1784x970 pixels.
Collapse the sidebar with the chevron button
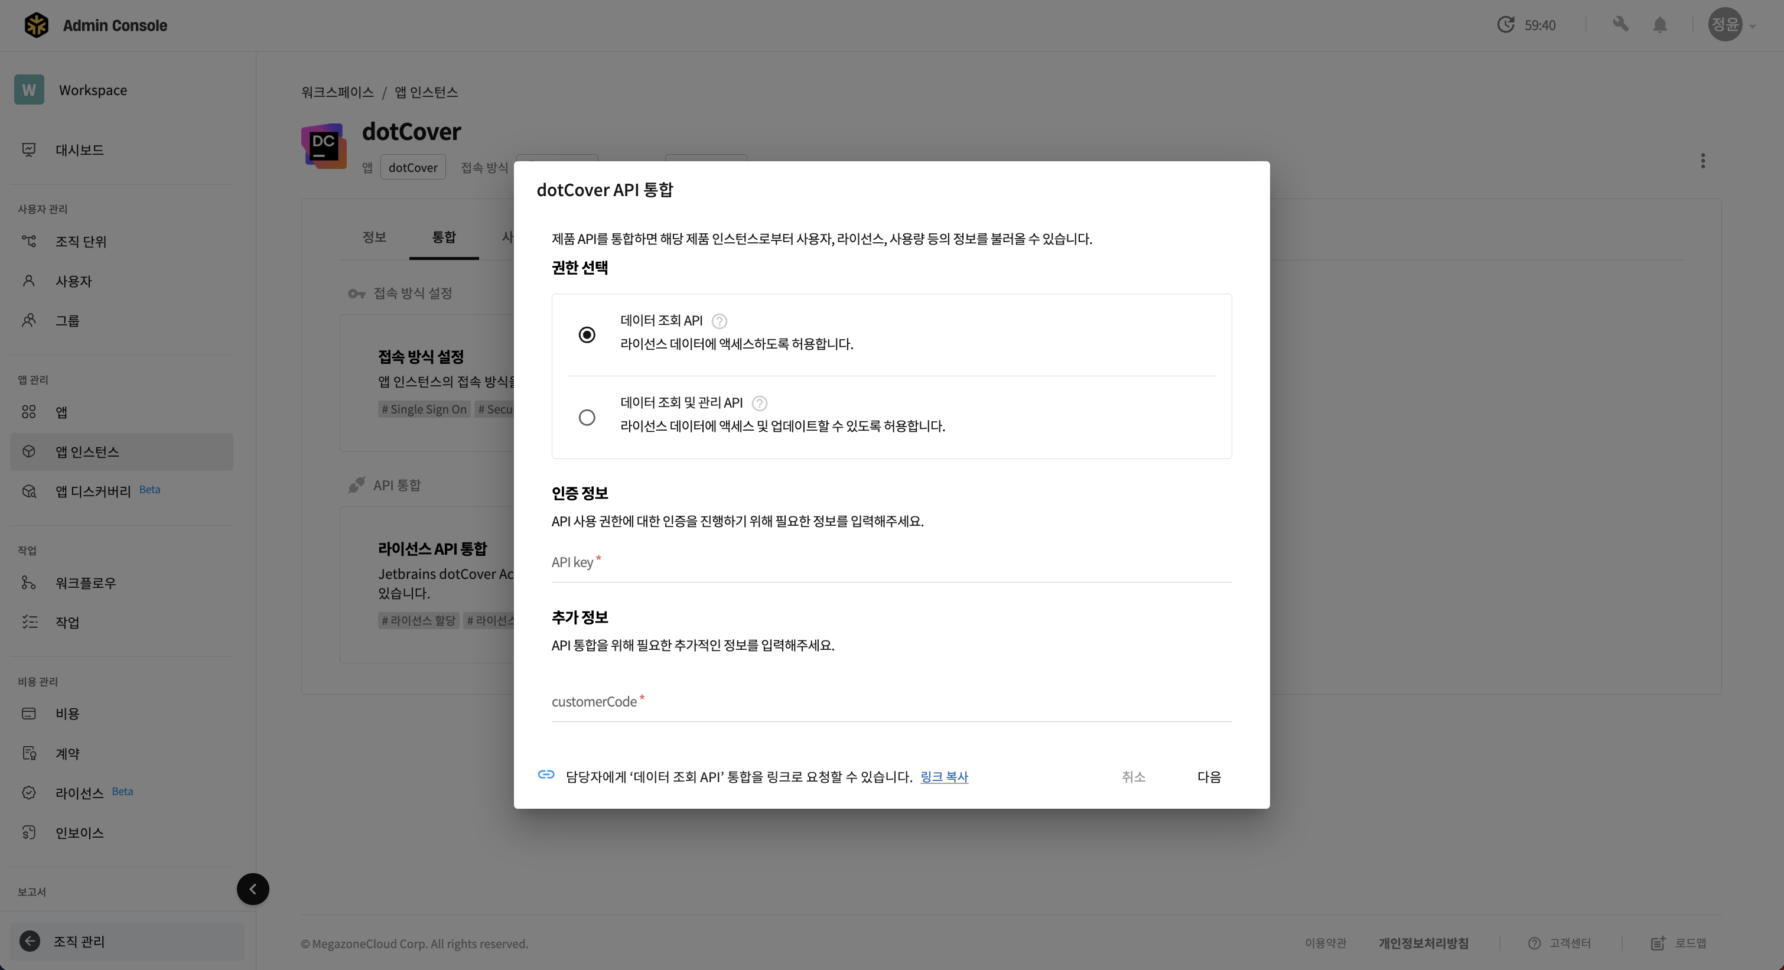click(x=253, y=889)
